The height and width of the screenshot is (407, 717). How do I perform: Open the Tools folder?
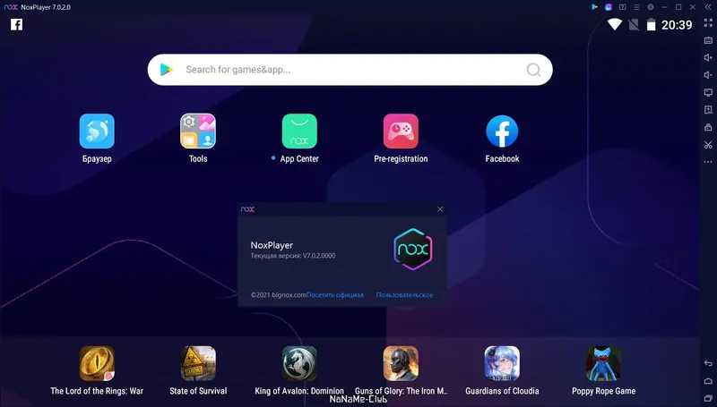click(x=198, y=131)
